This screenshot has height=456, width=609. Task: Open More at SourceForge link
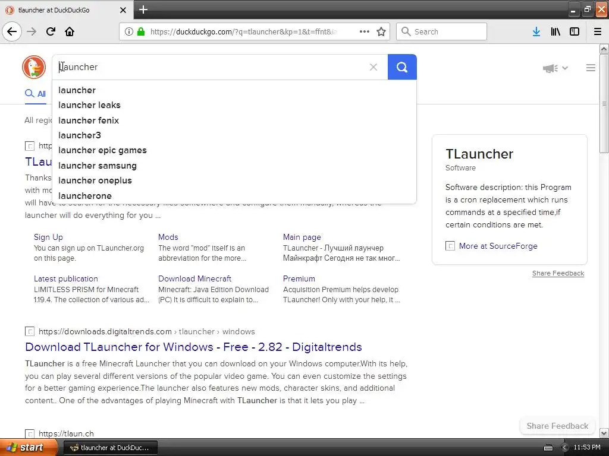click(x=498, y=246)
